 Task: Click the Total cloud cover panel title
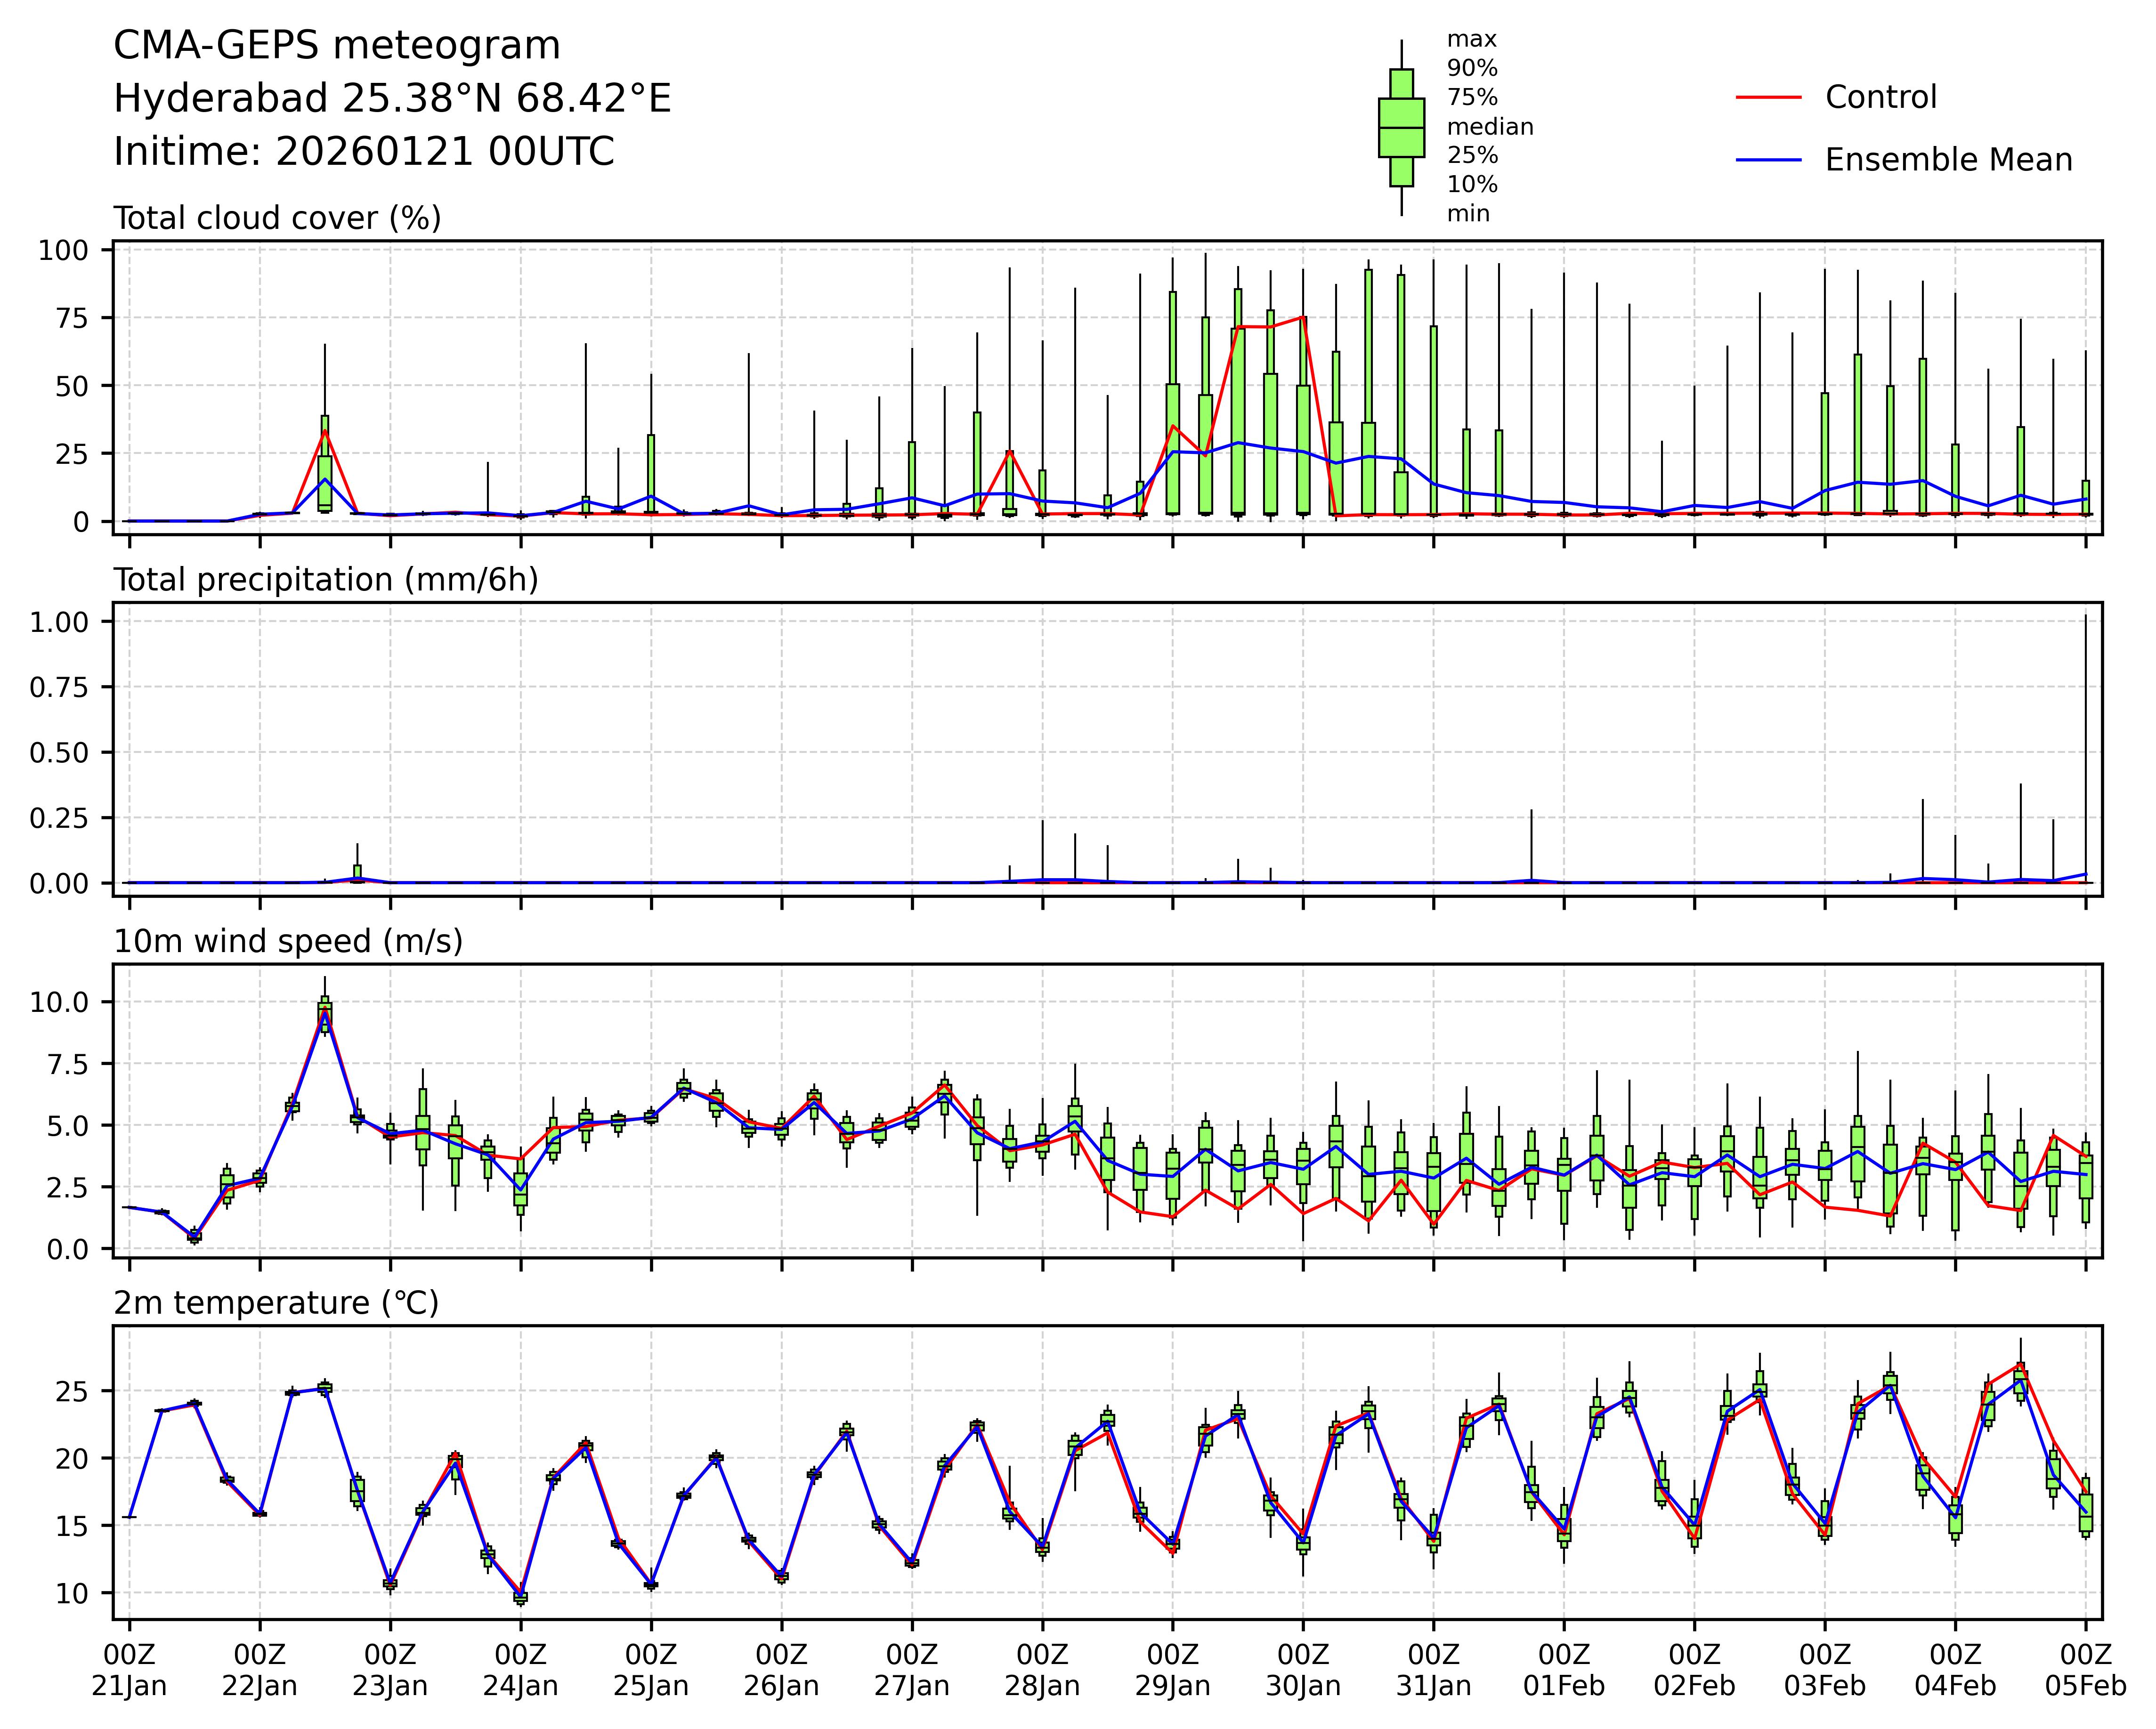277,218
